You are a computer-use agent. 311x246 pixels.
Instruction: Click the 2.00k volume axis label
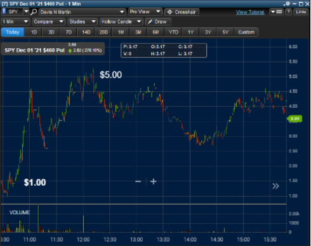coord(294,214)
